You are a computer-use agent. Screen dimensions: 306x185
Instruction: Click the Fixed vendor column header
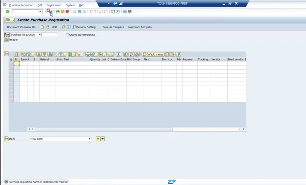[x=235, y=59]
